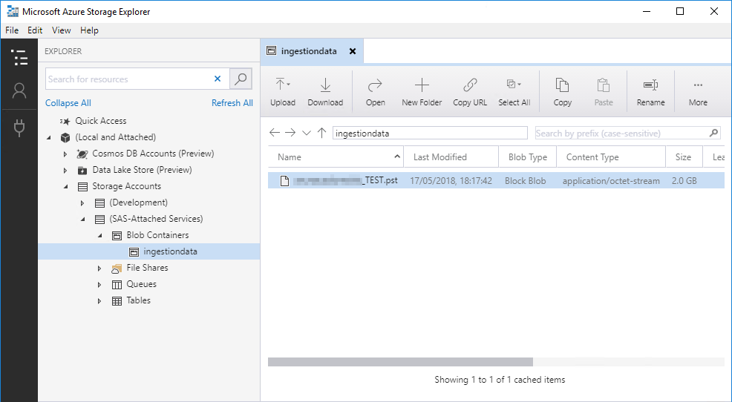Collapse the Storage Accounts node
Image resolution: width=732 pixels, height=402 pixels.
coord(66,187)
